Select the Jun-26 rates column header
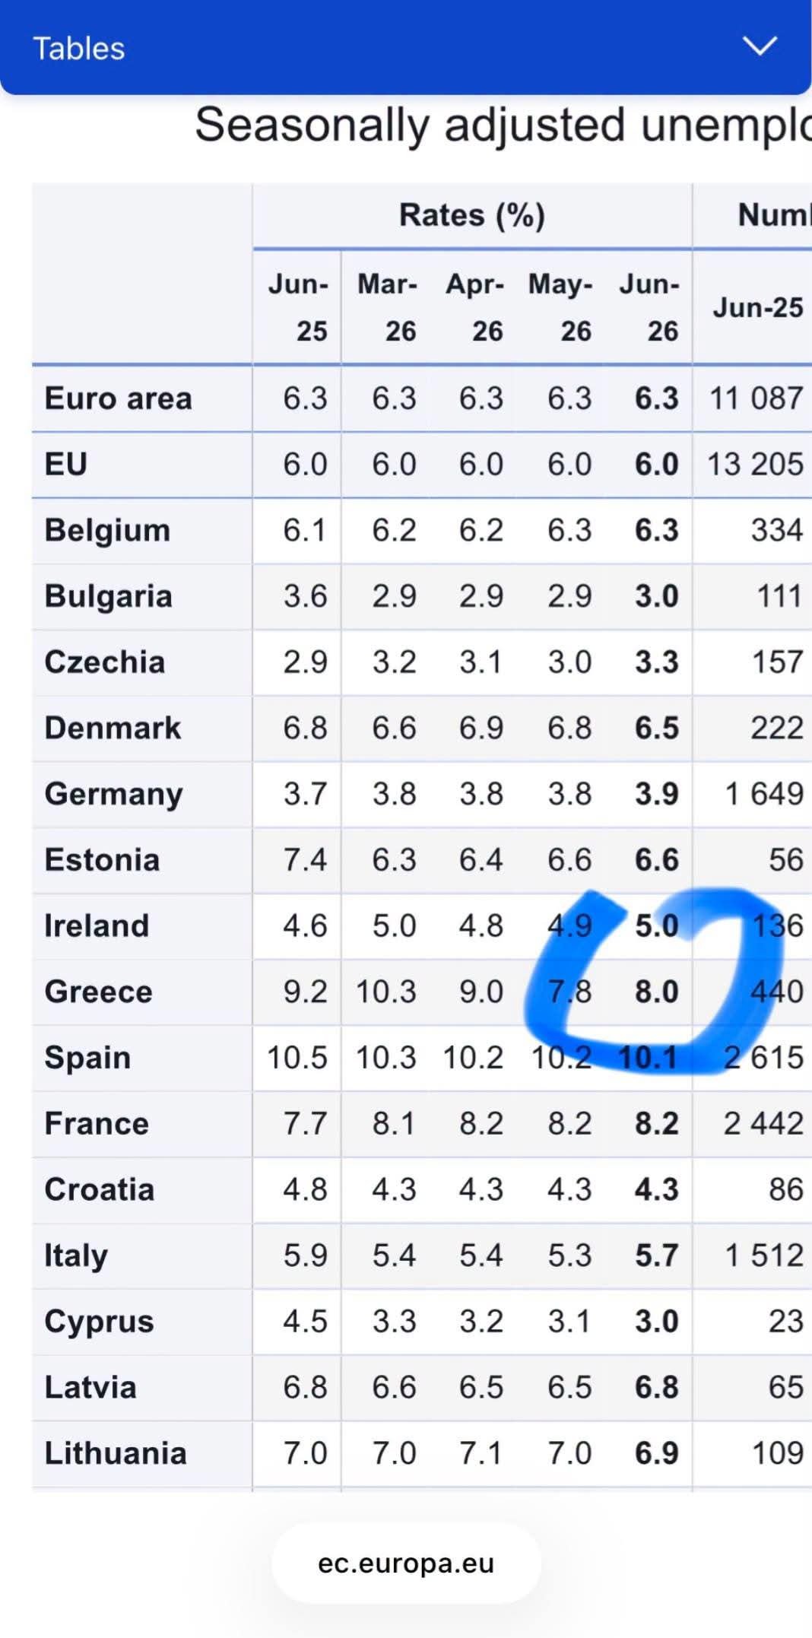812x1638 pixels. point(649,307)
